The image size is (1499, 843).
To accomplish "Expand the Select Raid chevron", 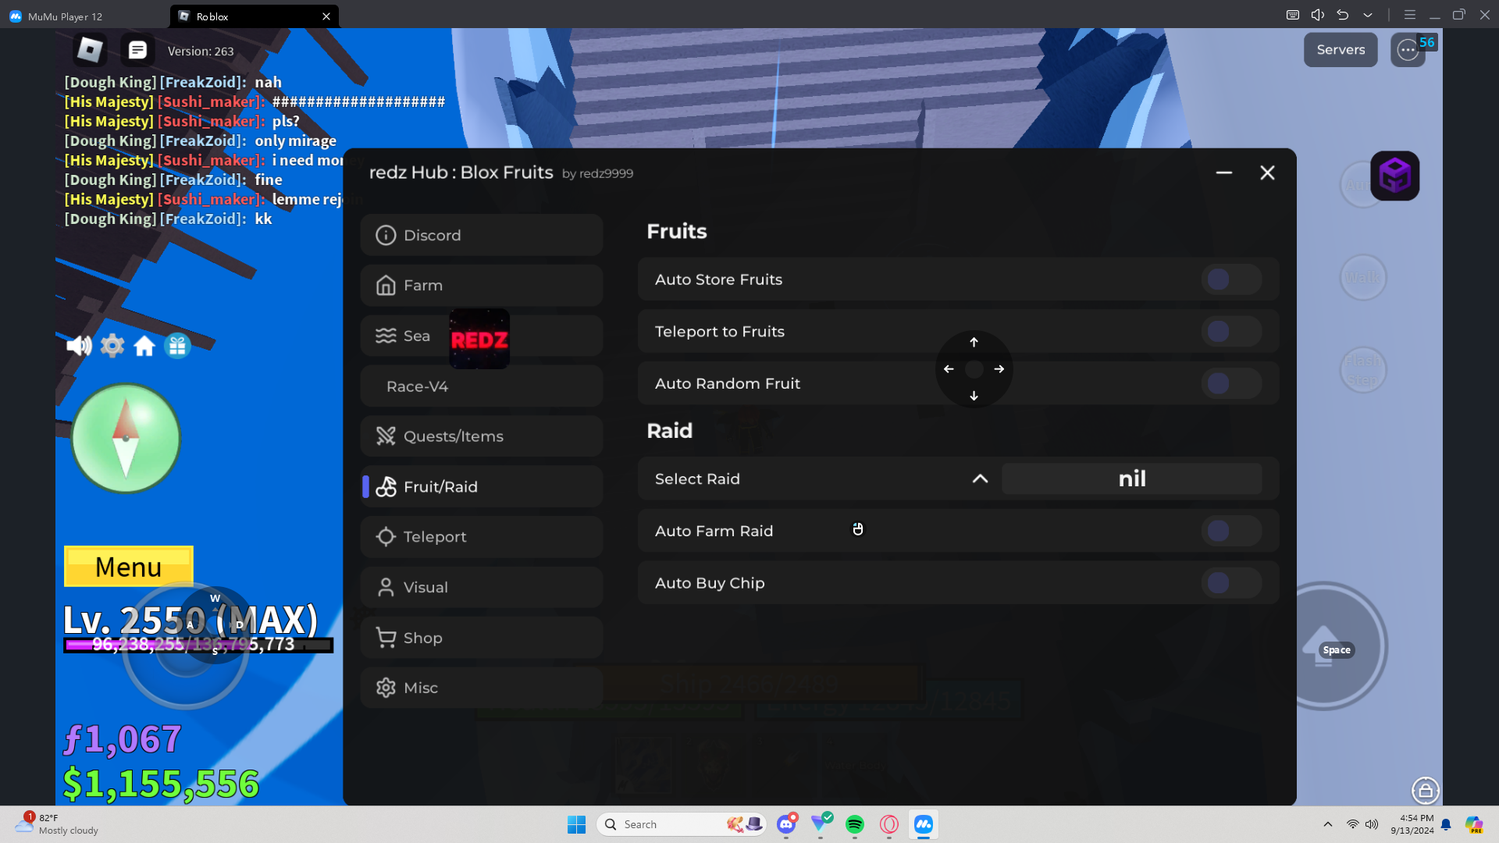I will coord(980,479).
